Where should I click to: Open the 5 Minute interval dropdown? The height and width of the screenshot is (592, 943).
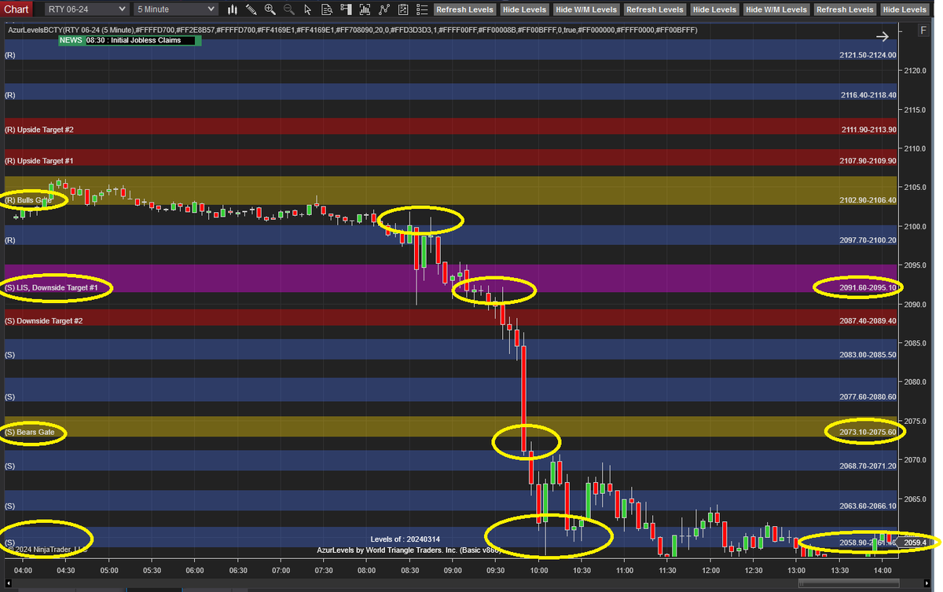pos(175,9)
